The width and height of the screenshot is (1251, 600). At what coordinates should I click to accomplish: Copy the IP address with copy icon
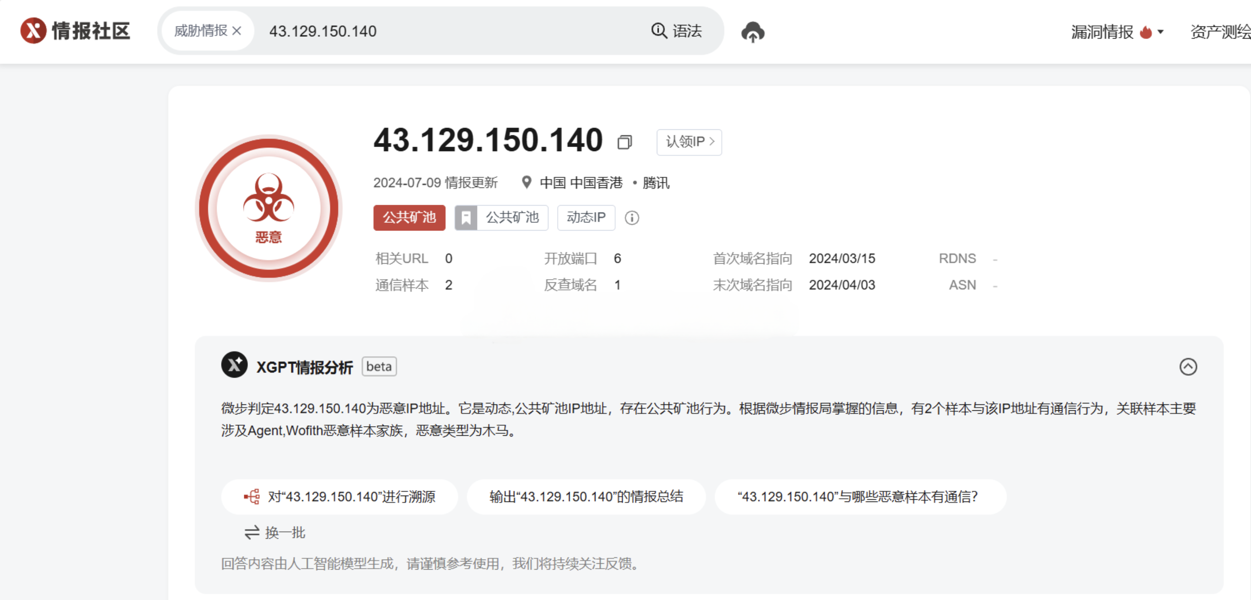625,142
